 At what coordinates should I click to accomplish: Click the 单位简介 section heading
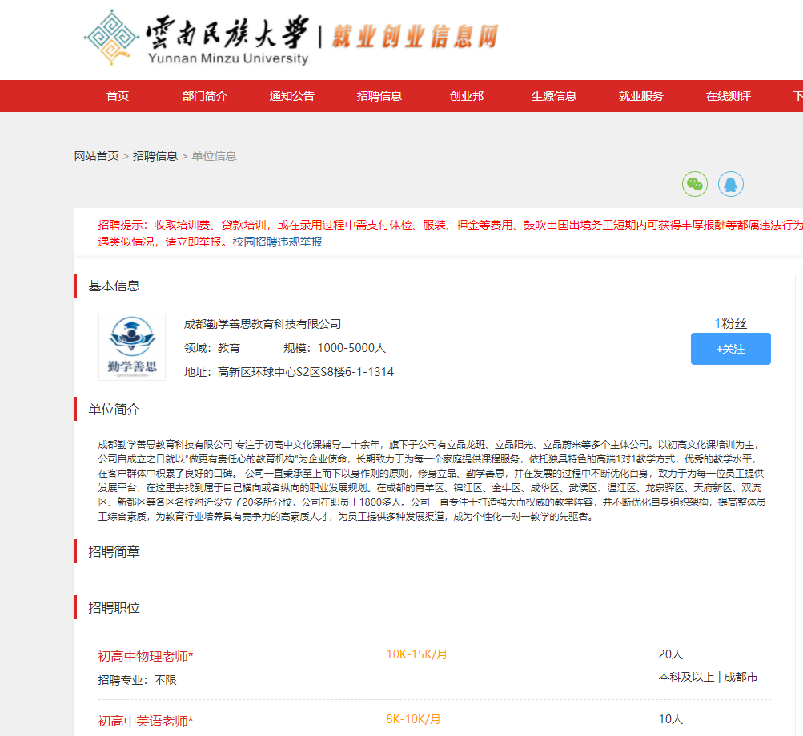[x=114, y=410]
